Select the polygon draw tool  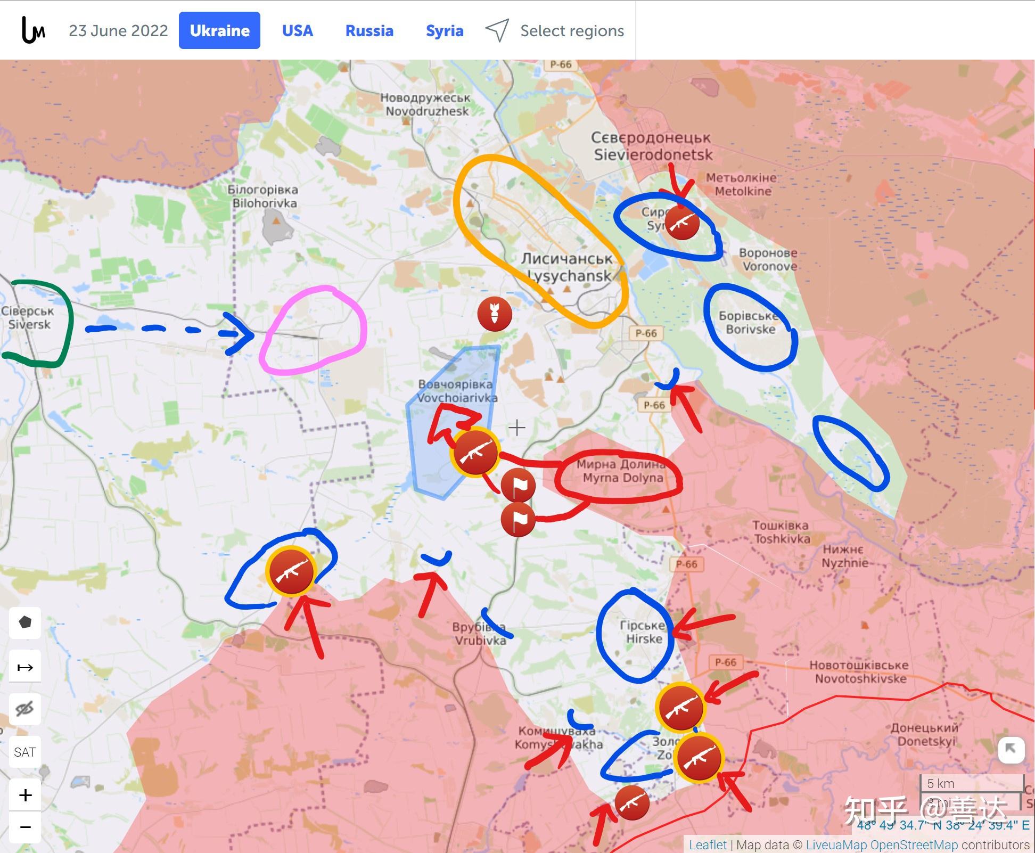25,622
